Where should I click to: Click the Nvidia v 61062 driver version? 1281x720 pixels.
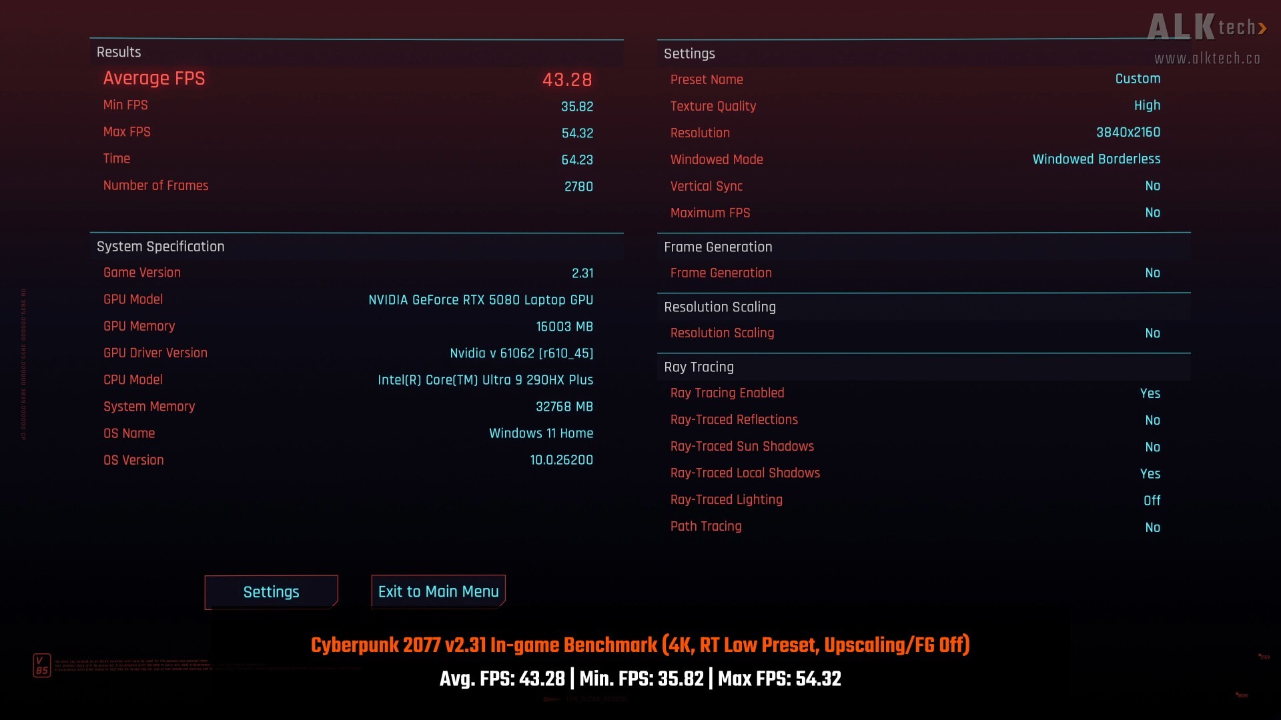click(521, 353)
